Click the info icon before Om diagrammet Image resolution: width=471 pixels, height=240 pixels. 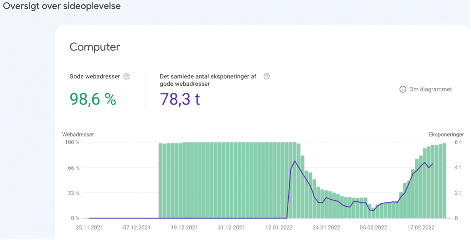click(403, 89)
